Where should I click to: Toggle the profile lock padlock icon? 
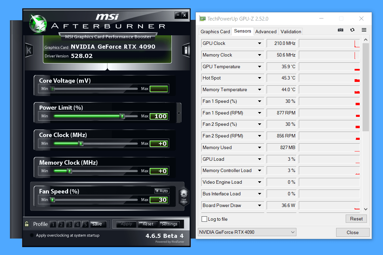[27, 224]
